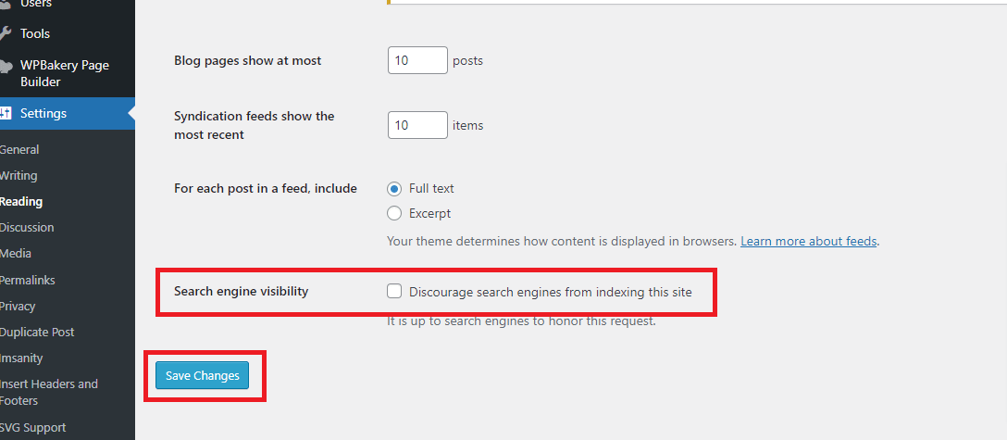Screen dimensions: 1007x440
Task: Follow the Learn more about feeds link
Action: click(x=809, y=241)
